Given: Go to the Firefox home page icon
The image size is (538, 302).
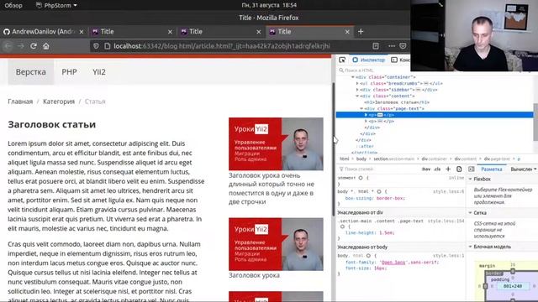Looking at the screenshot, I should click(46, 46).
